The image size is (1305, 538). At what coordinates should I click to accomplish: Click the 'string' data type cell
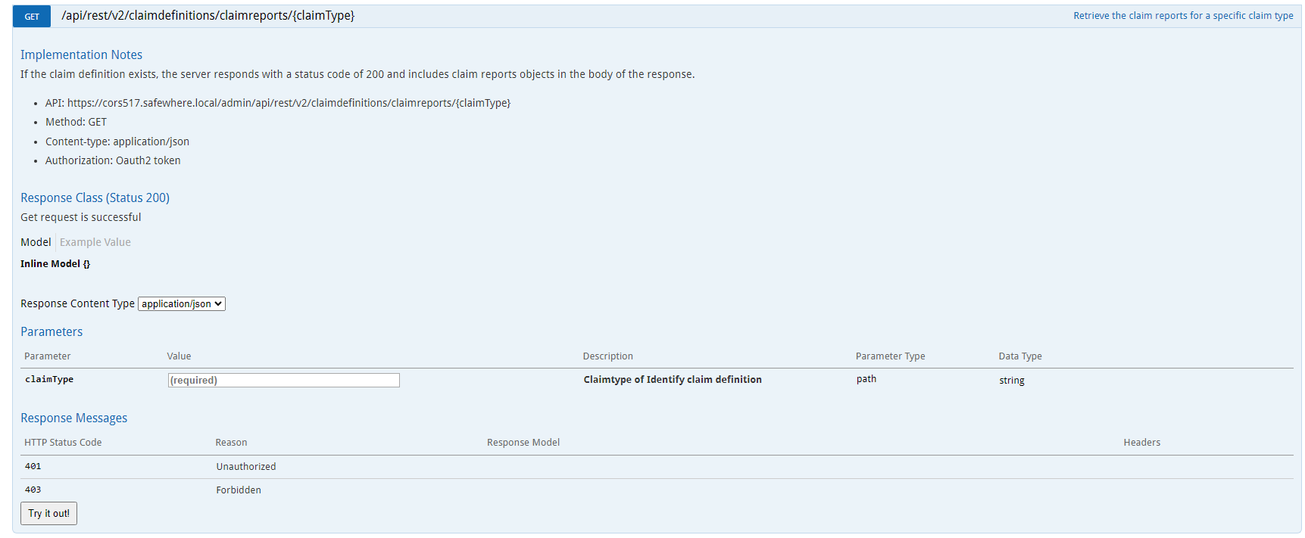click(x=1012, y=381)
